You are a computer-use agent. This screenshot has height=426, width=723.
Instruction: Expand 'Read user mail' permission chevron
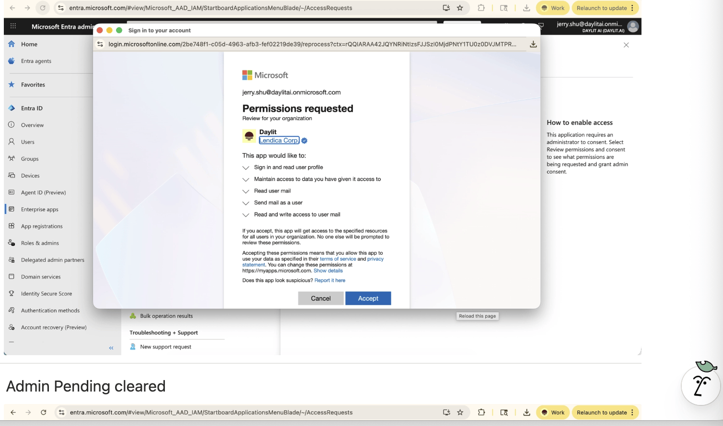click(x=246, y=191)
